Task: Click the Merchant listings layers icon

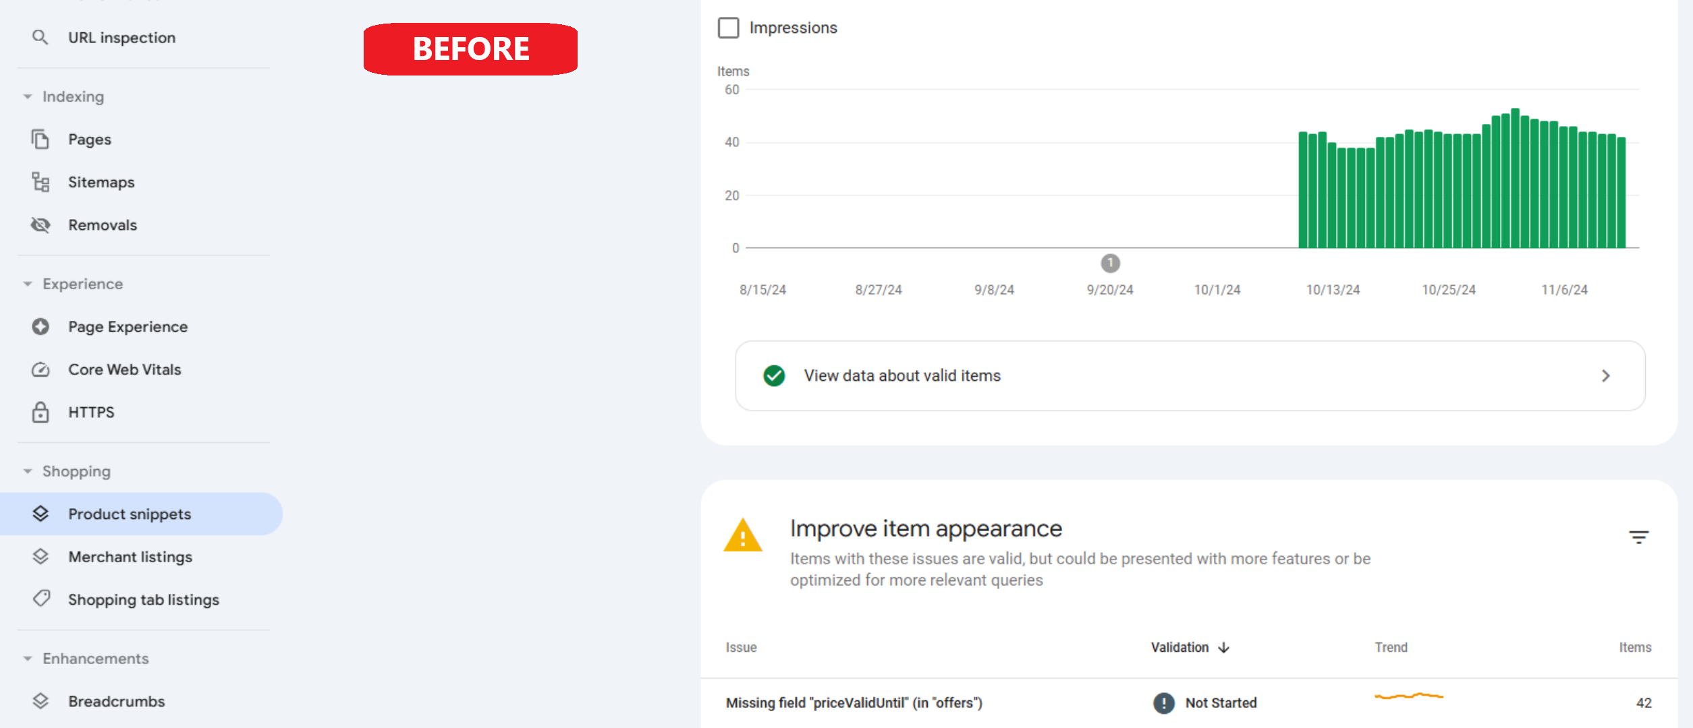Action: 40,557
